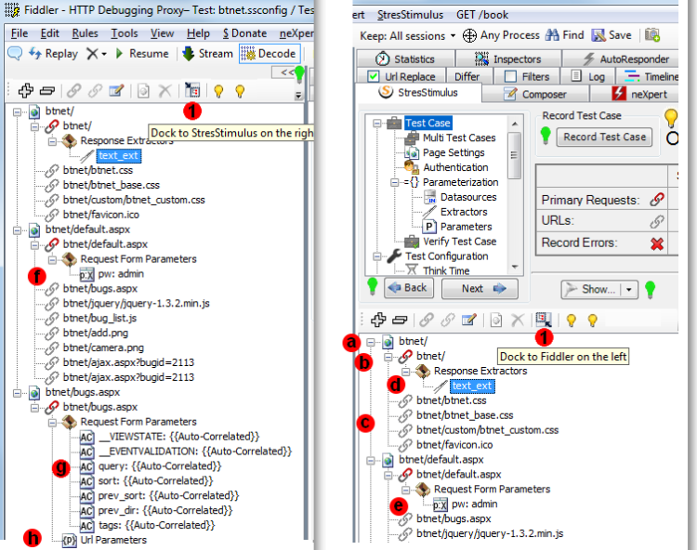This screenshot has height=550, width=697.
Task: Click the Show... button
Action: point(591,290)
